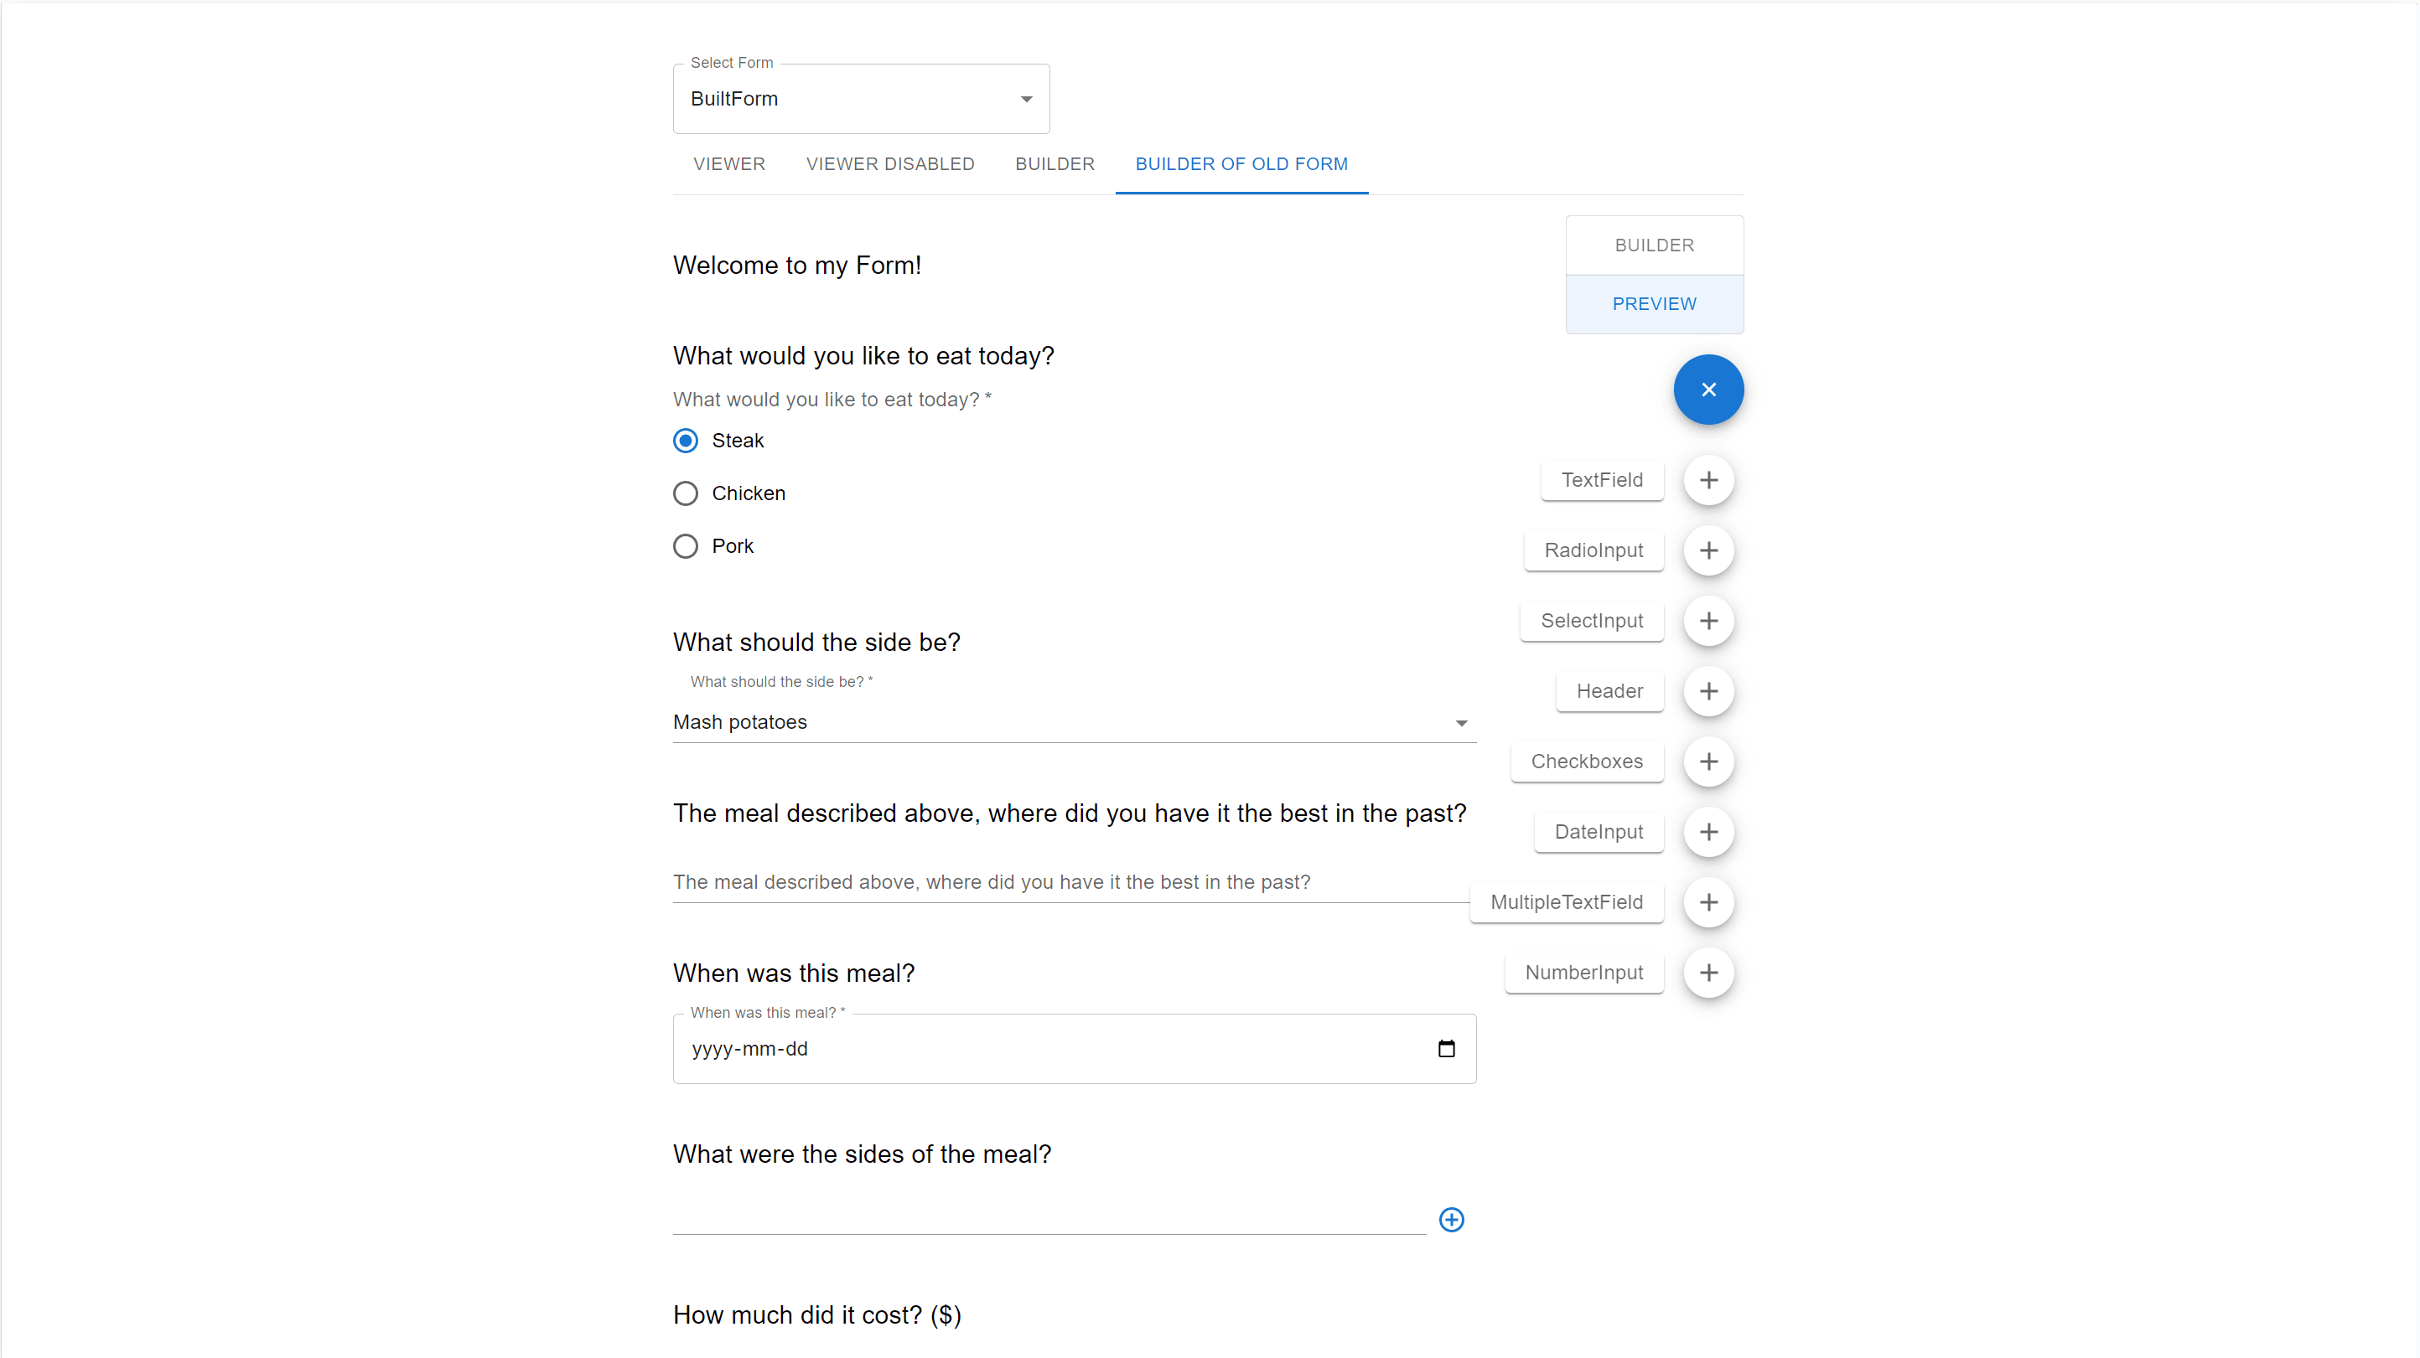Add a Header with plus icon

[1707, 691]
